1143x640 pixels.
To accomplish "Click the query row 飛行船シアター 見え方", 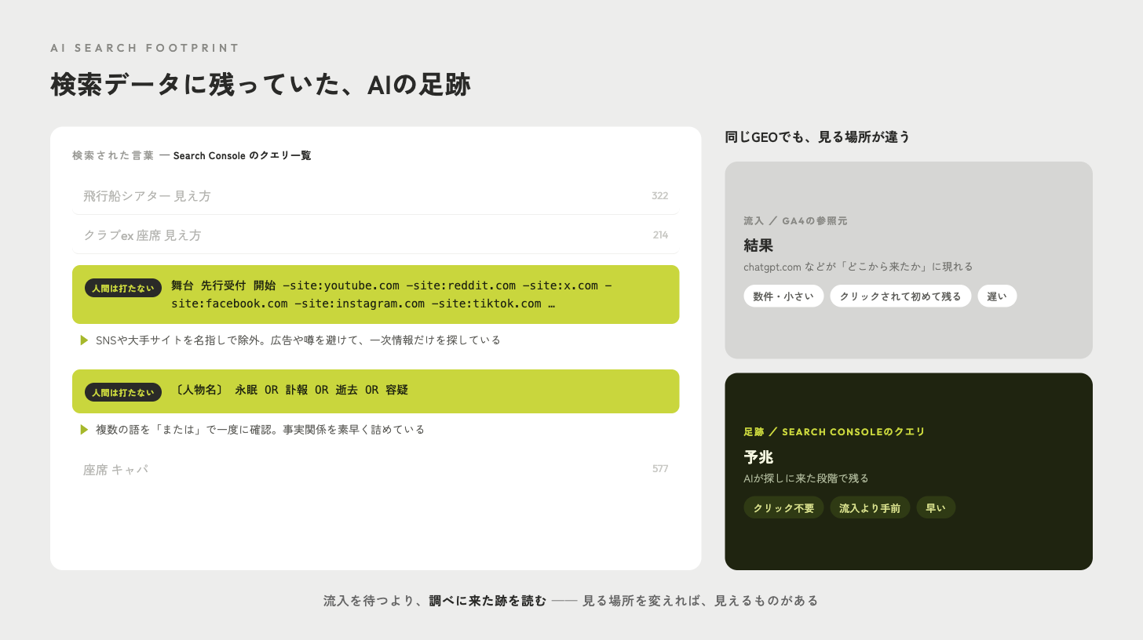I will click(375, 196).
